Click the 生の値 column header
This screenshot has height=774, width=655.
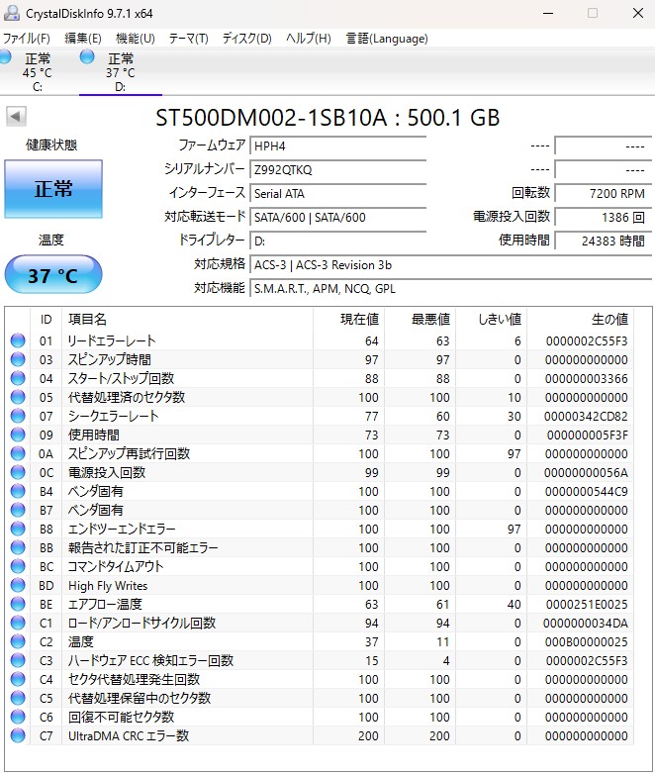581,320
